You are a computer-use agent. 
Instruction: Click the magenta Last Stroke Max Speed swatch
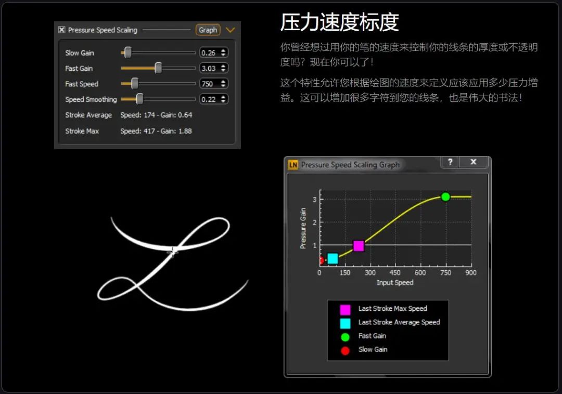click(x=344, y=309)
